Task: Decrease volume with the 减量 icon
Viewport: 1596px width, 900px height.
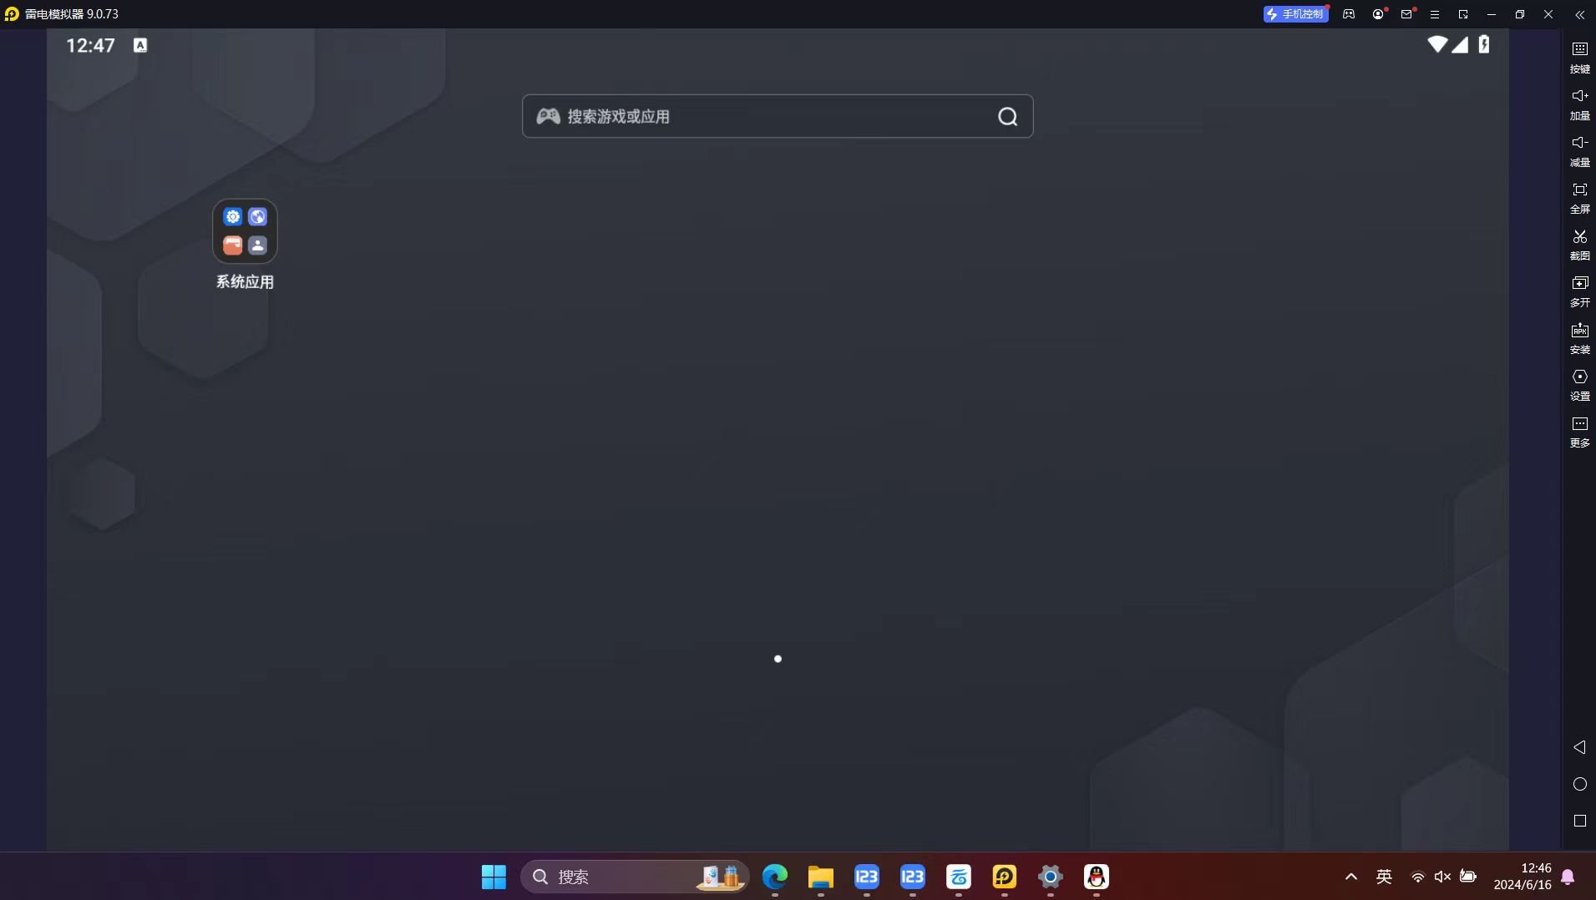Action: 1579,149
